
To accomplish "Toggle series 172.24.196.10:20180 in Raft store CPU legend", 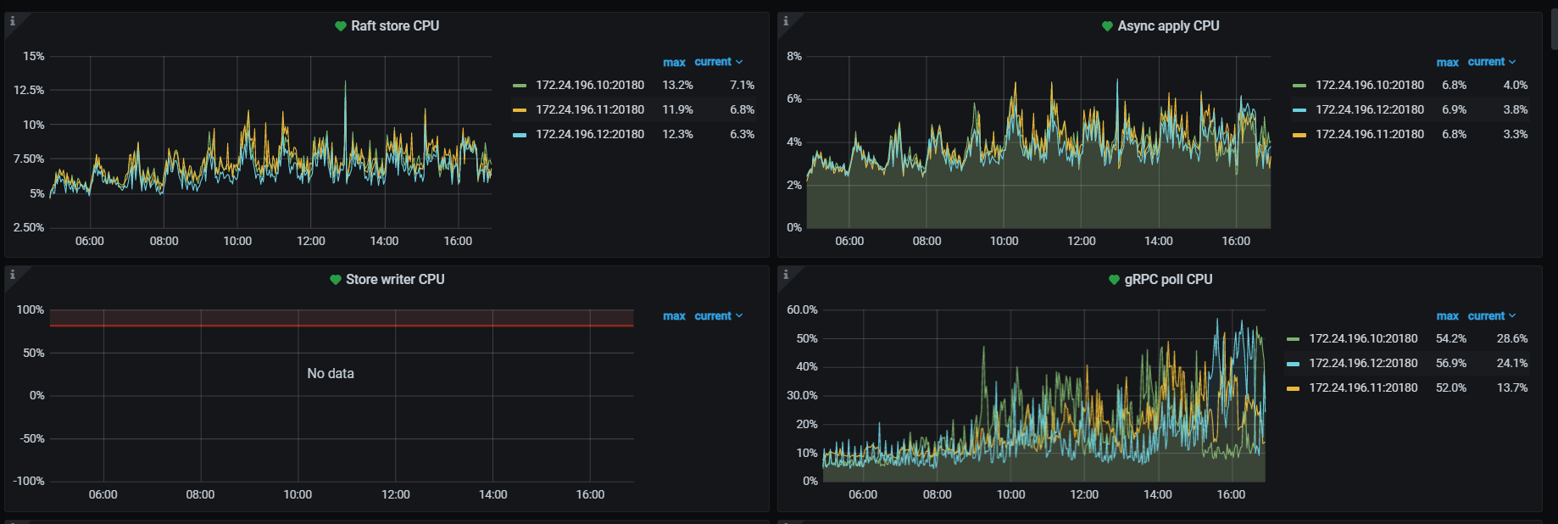I will point(589,85).
